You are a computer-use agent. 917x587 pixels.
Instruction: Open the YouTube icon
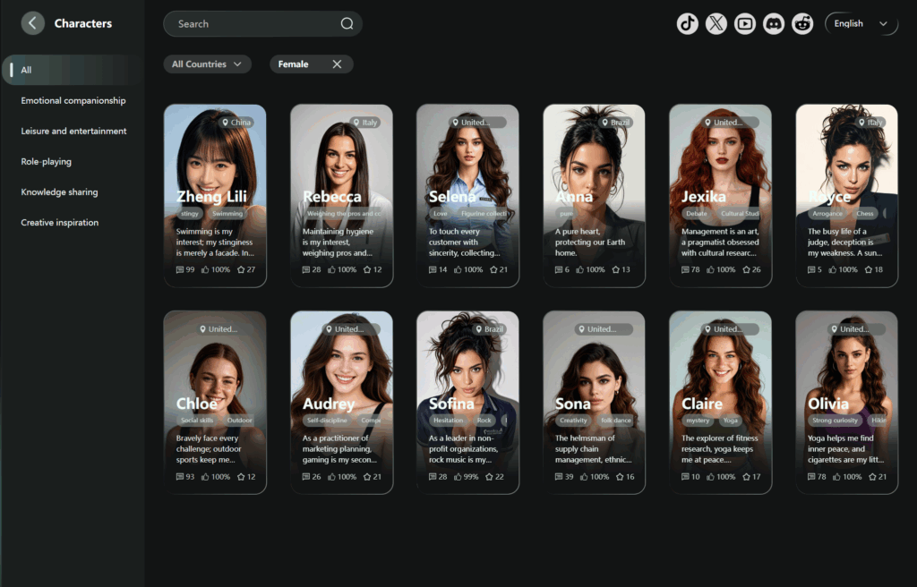[x=745, y=24]
